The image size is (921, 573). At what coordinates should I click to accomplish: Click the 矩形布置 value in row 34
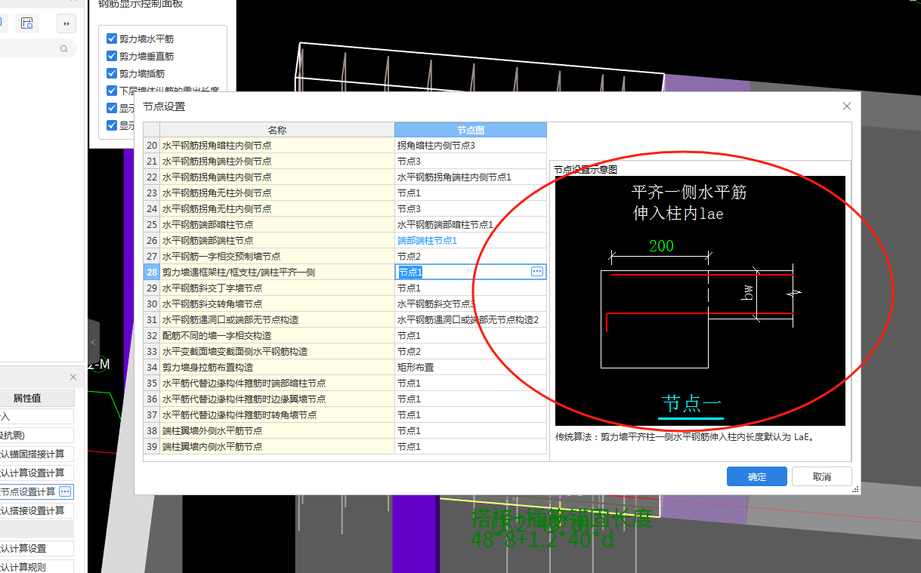[471, 367]
